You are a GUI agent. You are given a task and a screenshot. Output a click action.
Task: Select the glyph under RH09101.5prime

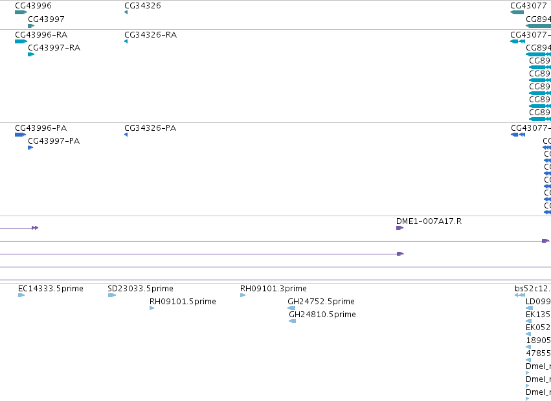point(152,308)
